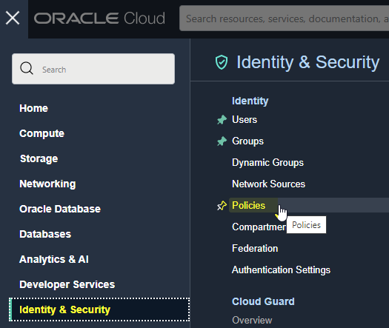This screenshot has height=328, width=389.
Task: Open the Oracle Database category
Action: click(60, 209)
